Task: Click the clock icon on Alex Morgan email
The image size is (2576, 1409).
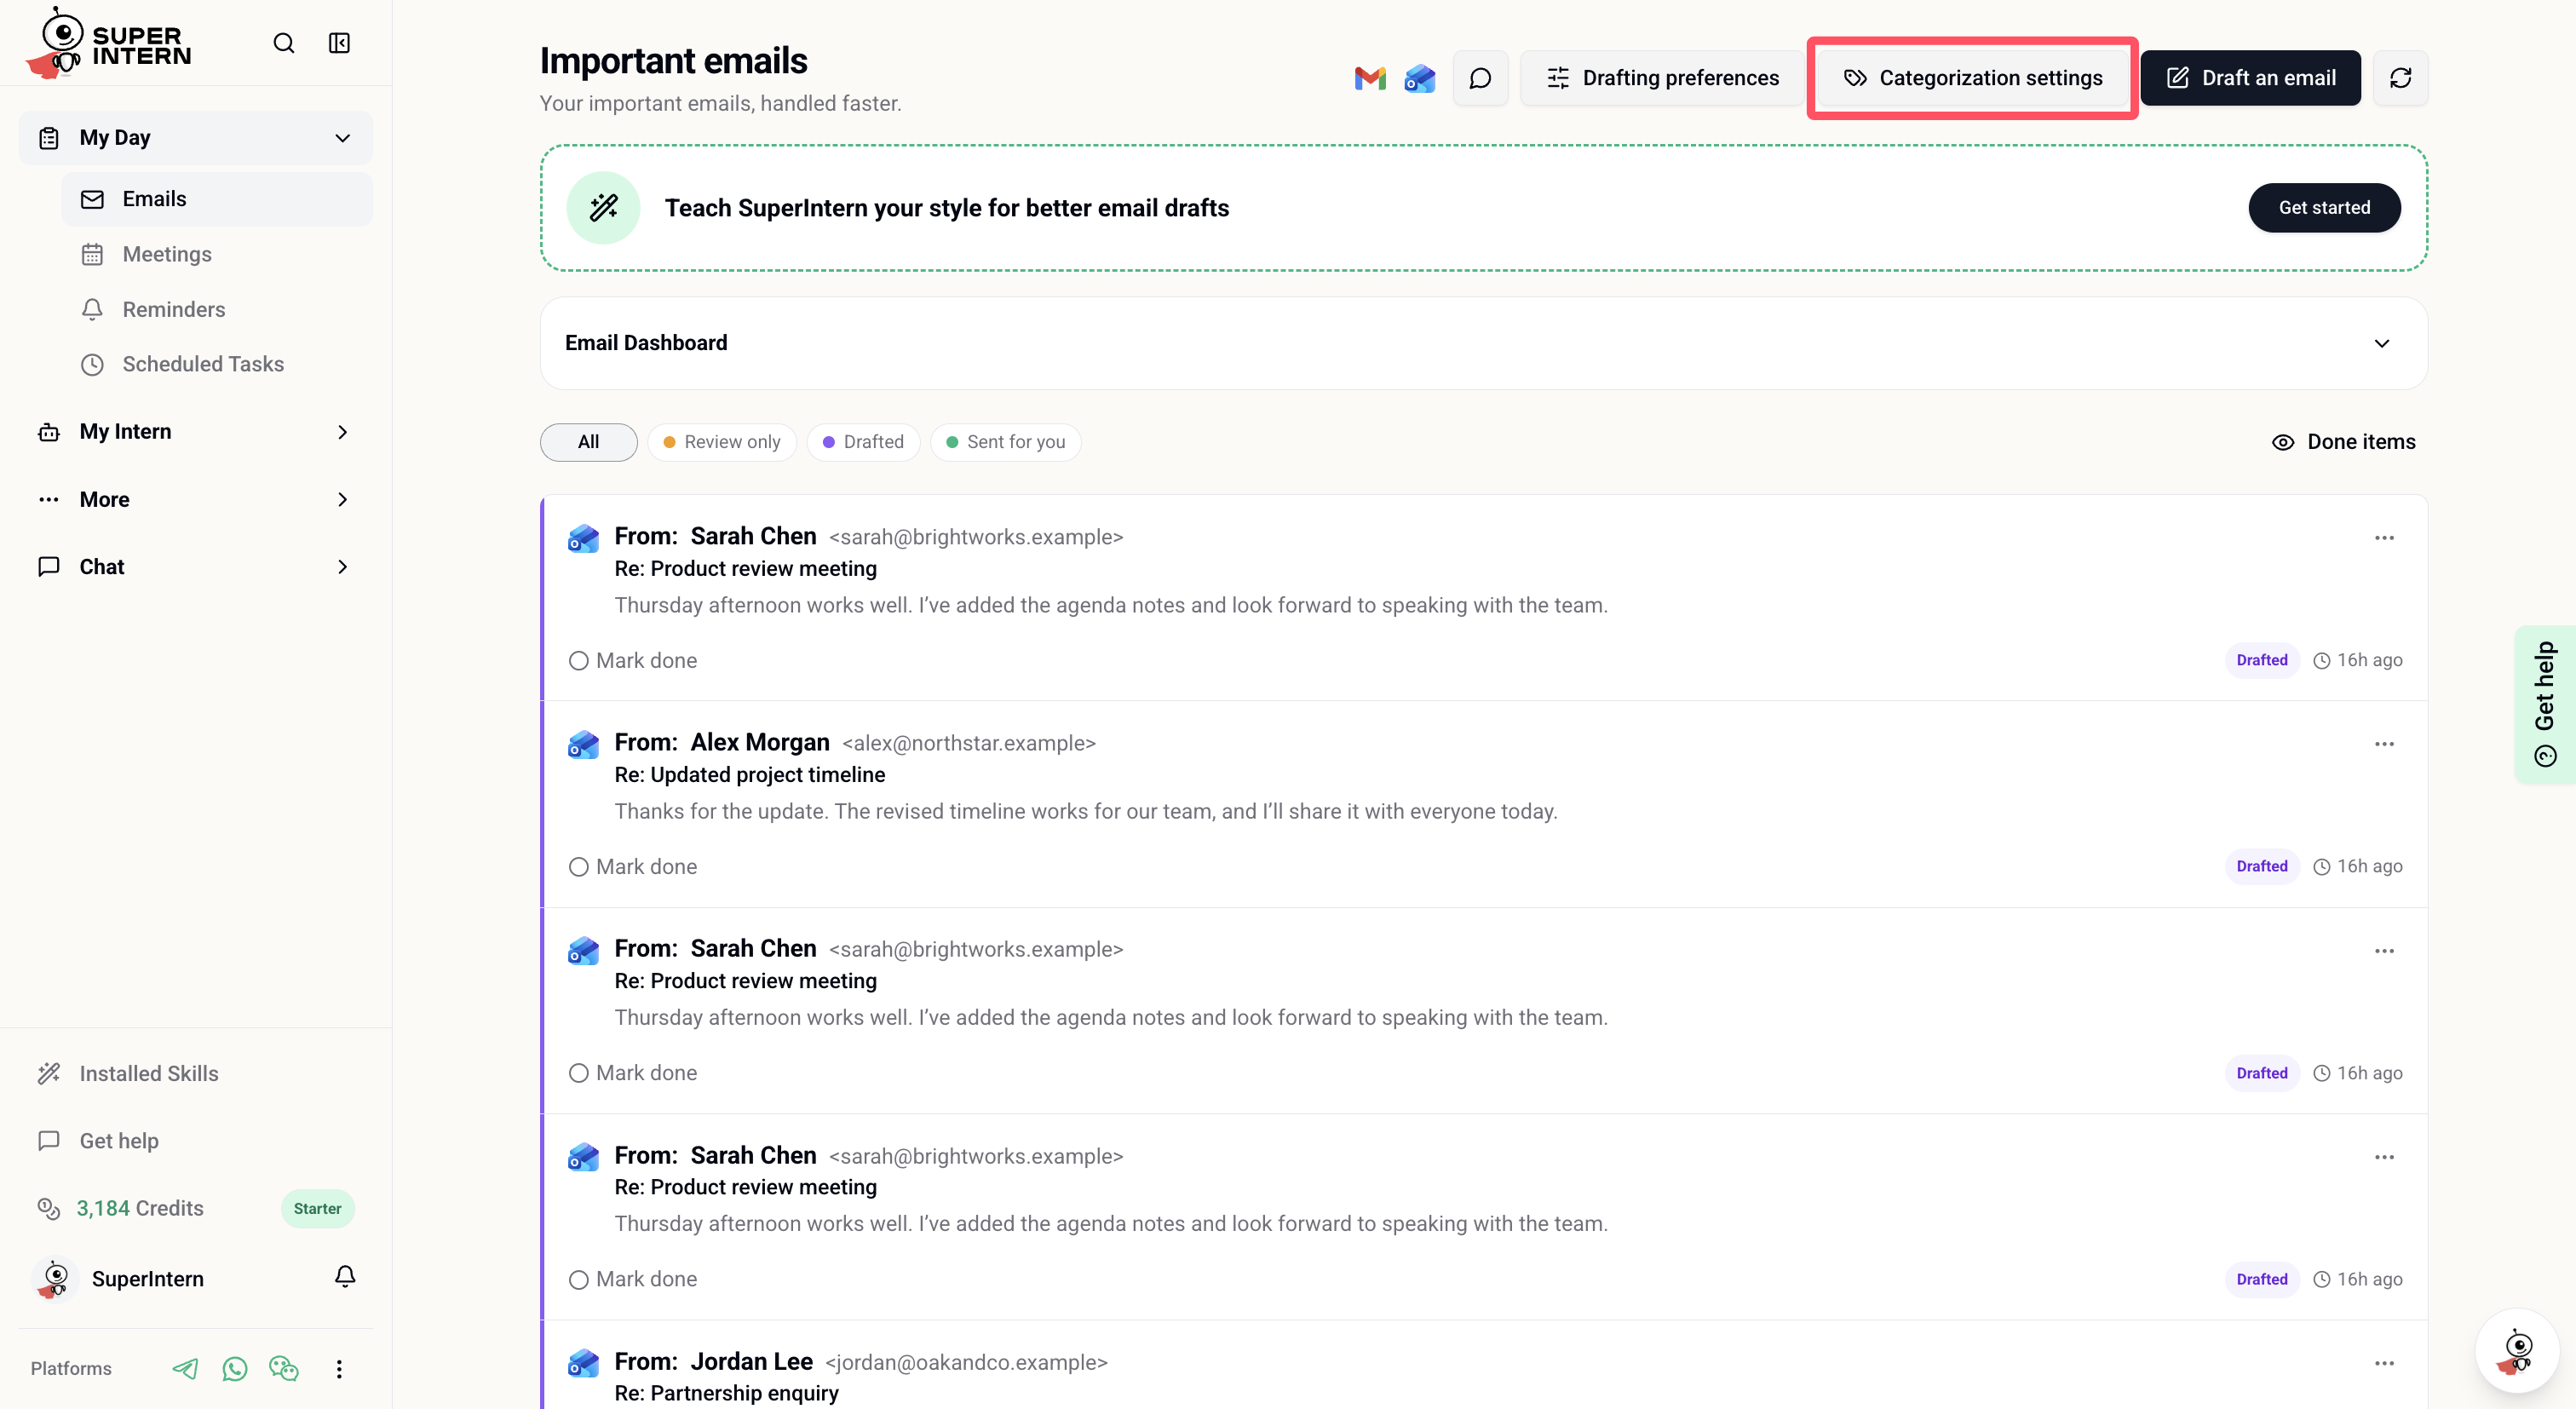Action: tap(2322, 867)
